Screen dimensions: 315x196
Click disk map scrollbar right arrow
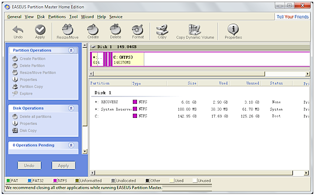point(307,74)
